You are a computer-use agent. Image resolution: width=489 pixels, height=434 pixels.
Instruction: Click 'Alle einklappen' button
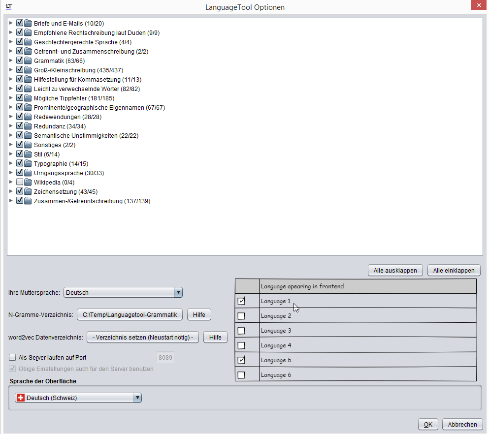point(454,271)
